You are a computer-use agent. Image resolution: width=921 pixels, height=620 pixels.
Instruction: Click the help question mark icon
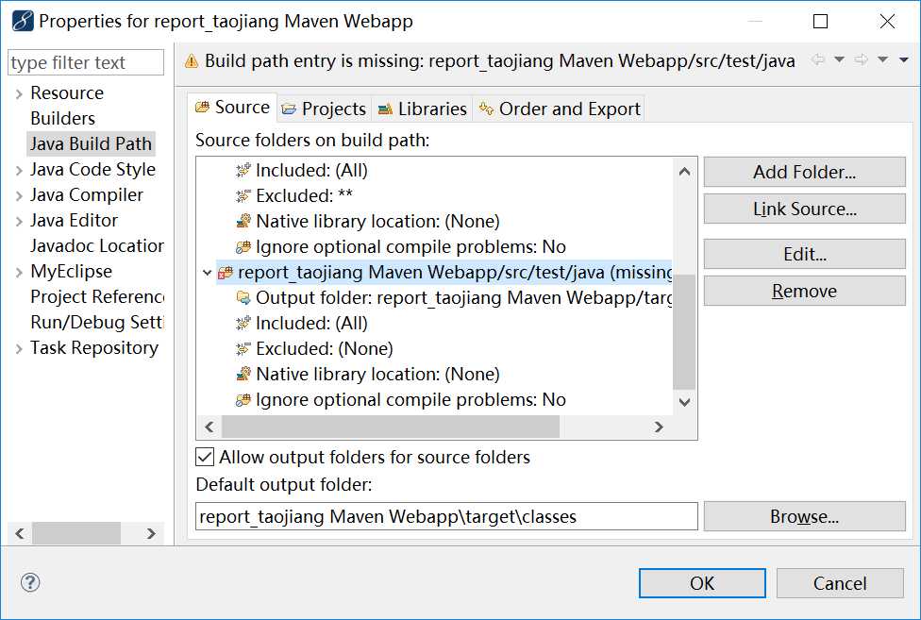29,583
